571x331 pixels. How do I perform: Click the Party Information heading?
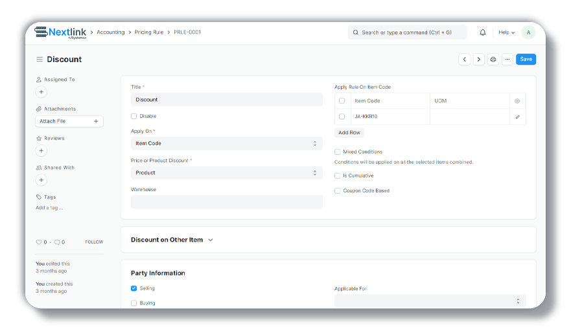click(x=158, y=273)
